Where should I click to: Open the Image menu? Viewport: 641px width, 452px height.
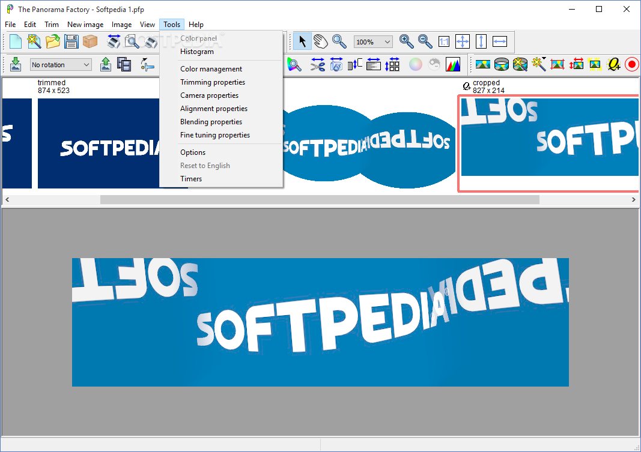tap(121, 25)
